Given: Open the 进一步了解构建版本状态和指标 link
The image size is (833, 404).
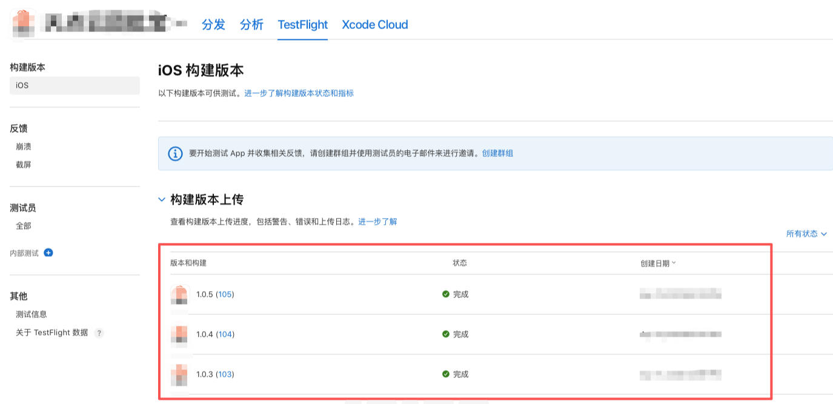Looking at the screenshot, I should (x=299, y=93).
